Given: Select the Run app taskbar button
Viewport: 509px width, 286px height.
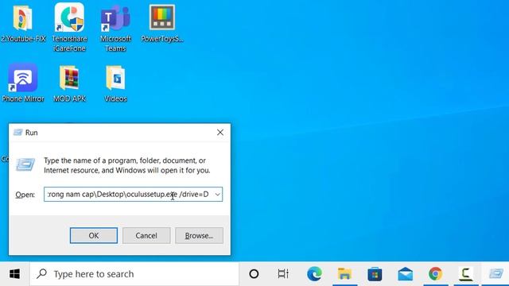Looking at the screenshot, I should click(x=495, y=274).
